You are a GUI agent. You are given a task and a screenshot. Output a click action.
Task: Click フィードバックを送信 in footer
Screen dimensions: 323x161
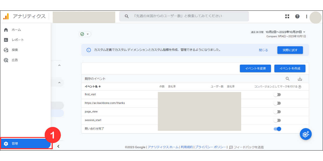click(246, 147)
